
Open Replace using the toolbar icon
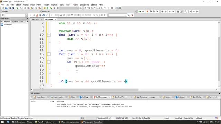40,8
